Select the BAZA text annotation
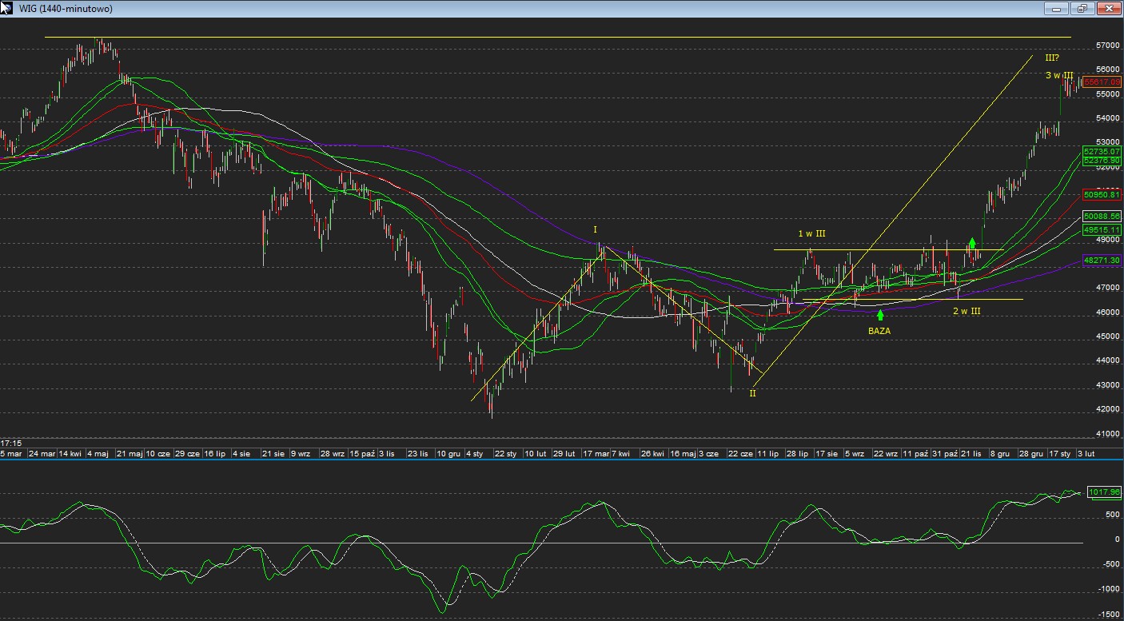The height and width of the screenshot is (621, 1124). [x=879, y=330]
